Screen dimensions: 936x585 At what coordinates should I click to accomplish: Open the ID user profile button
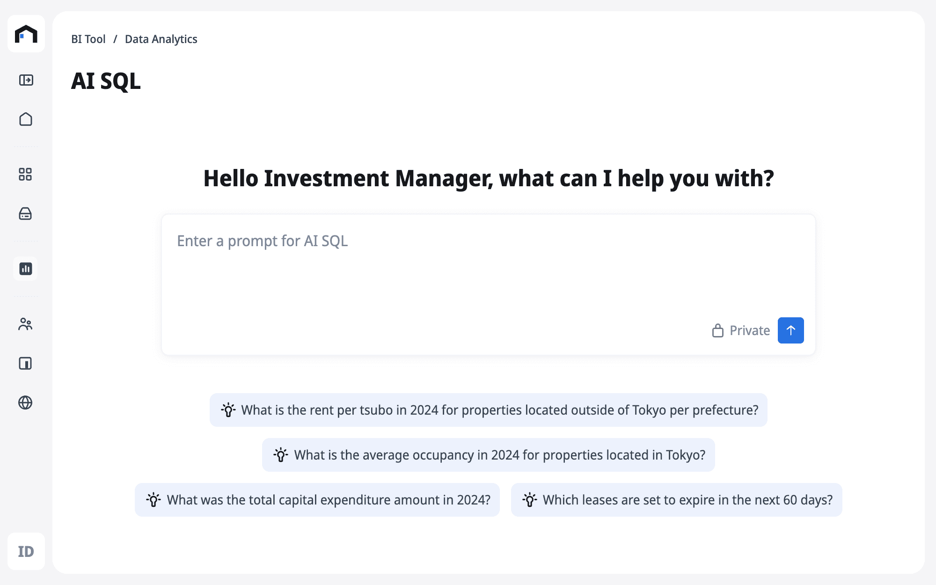26,551
